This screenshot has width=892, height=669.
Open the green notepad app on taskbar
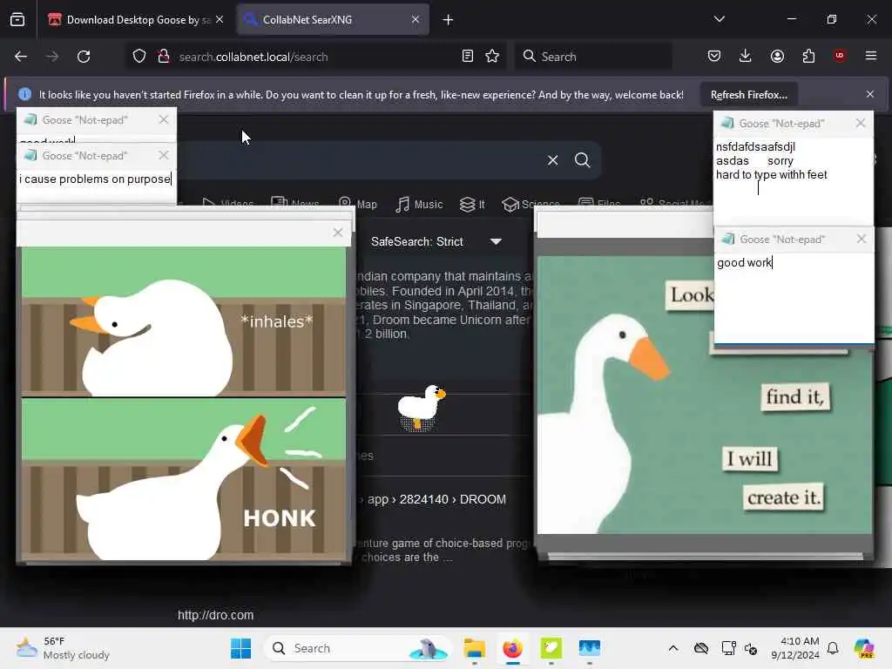point(551,648)
